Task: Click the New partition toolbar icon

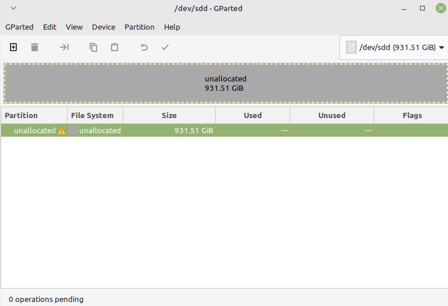Action: pyautogui.click(x=13, y=47)
